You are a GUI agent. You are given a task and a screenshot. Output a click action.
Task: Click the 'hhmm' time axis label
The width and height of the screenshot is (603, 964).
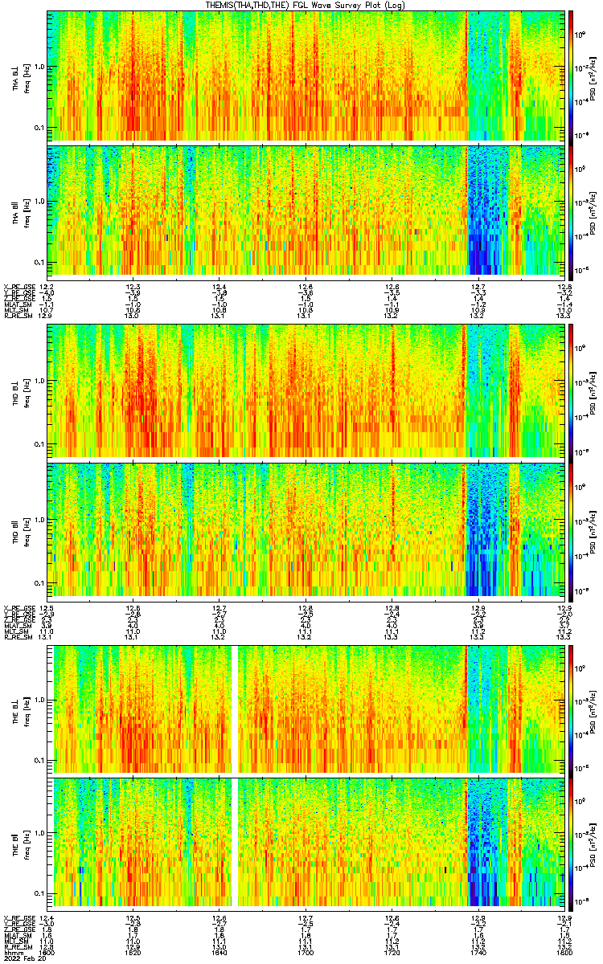click(x=12, y=953)
